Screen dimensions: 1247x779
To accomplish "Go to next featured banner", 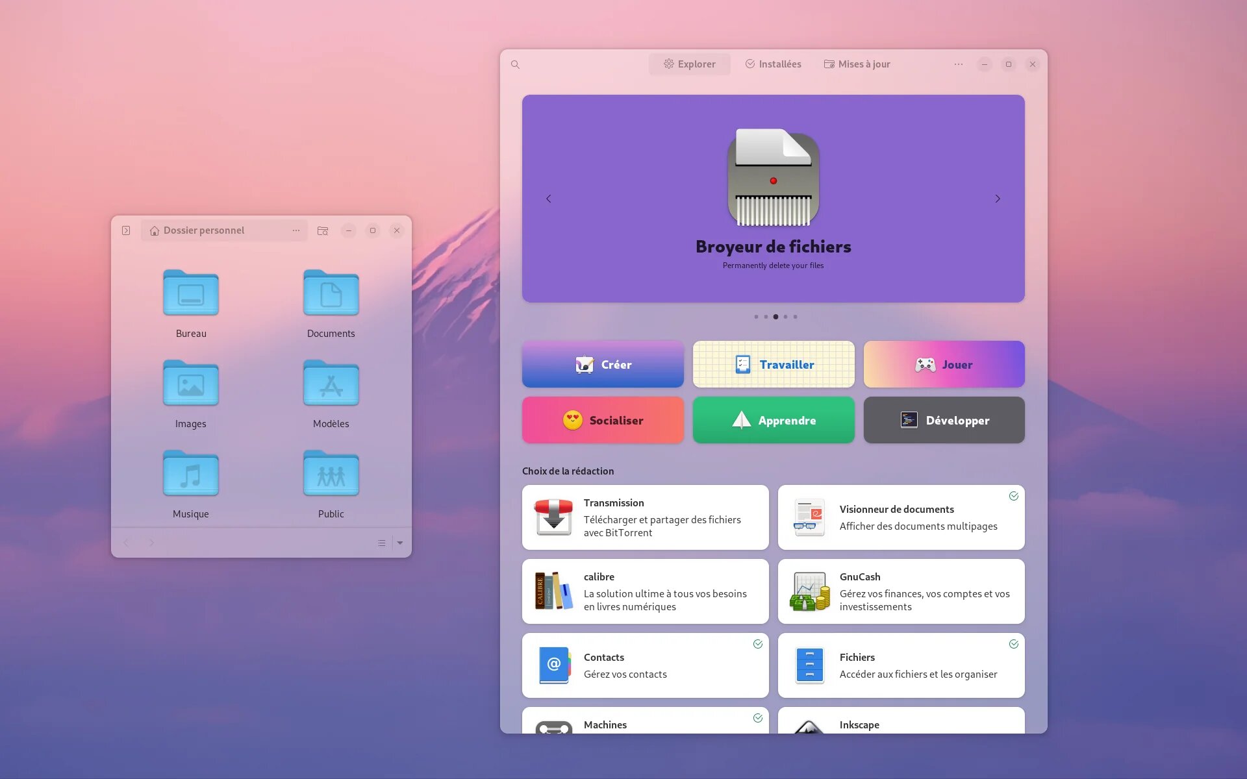I will click(x=998, y=199).
